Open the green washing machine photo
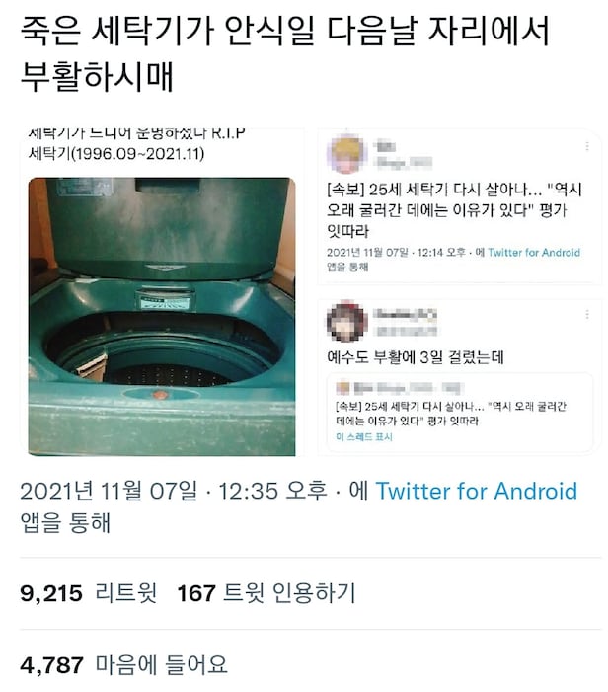This screenshot has width=608, height=692. click(x=162, y=317)
